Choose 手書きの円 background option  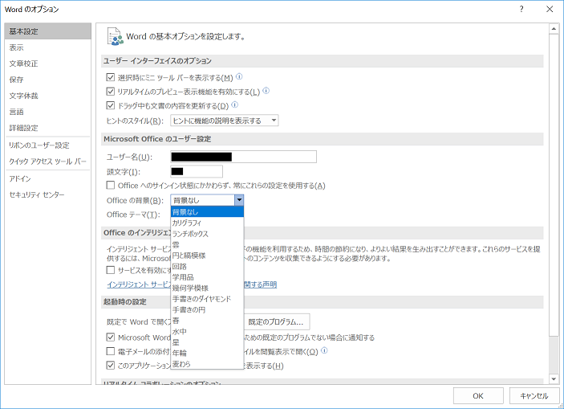pyautogui.click(x=207, y=309)
